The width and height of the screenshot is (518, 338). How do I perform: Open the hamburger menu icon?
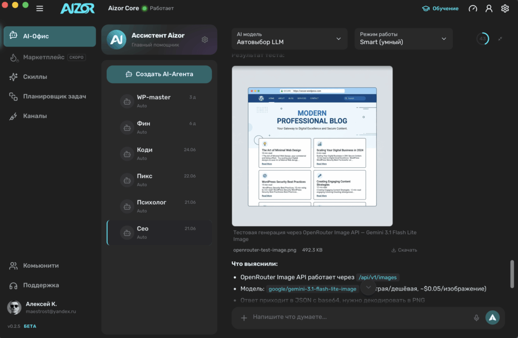pyautogui.click(x=39, y=9)
